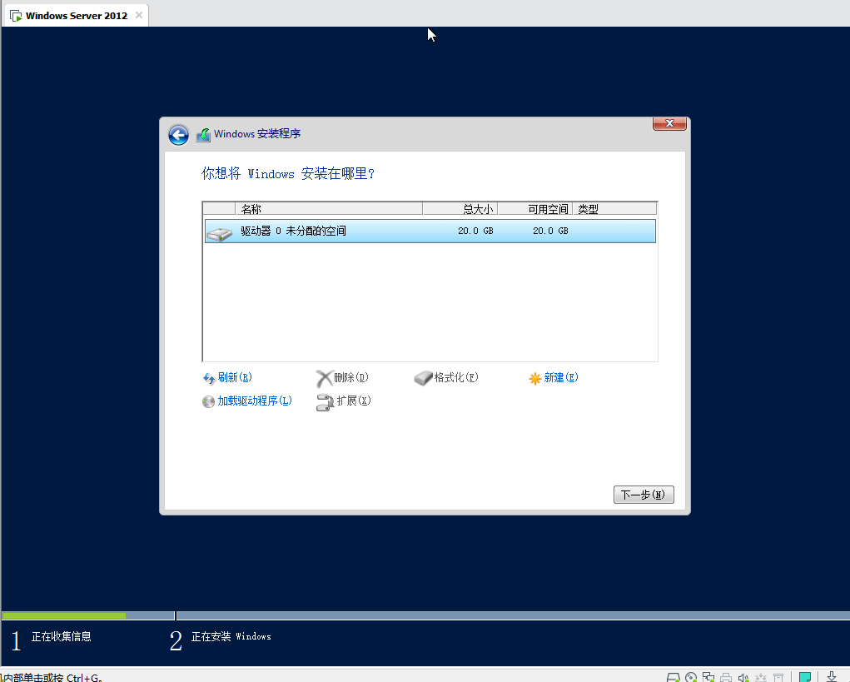Click the Format (格式化) drive icon
850x682 pixels.
423,379
